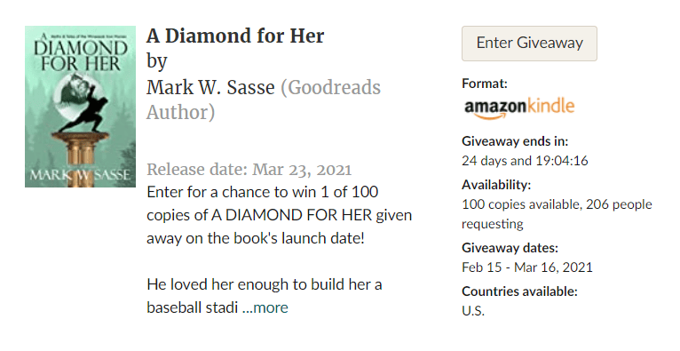Viewport: 680px width, 351px height.
Task: Click the Amazon Kindle logo icon
Action: click(519, 108)
